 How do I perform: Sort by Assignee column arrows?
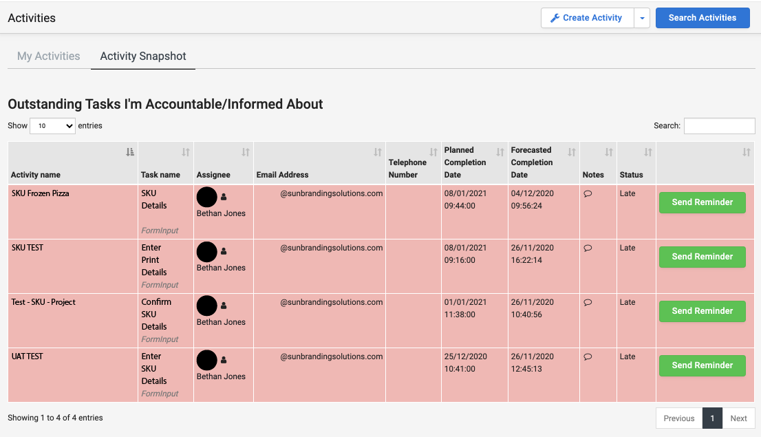coord(246,152)
